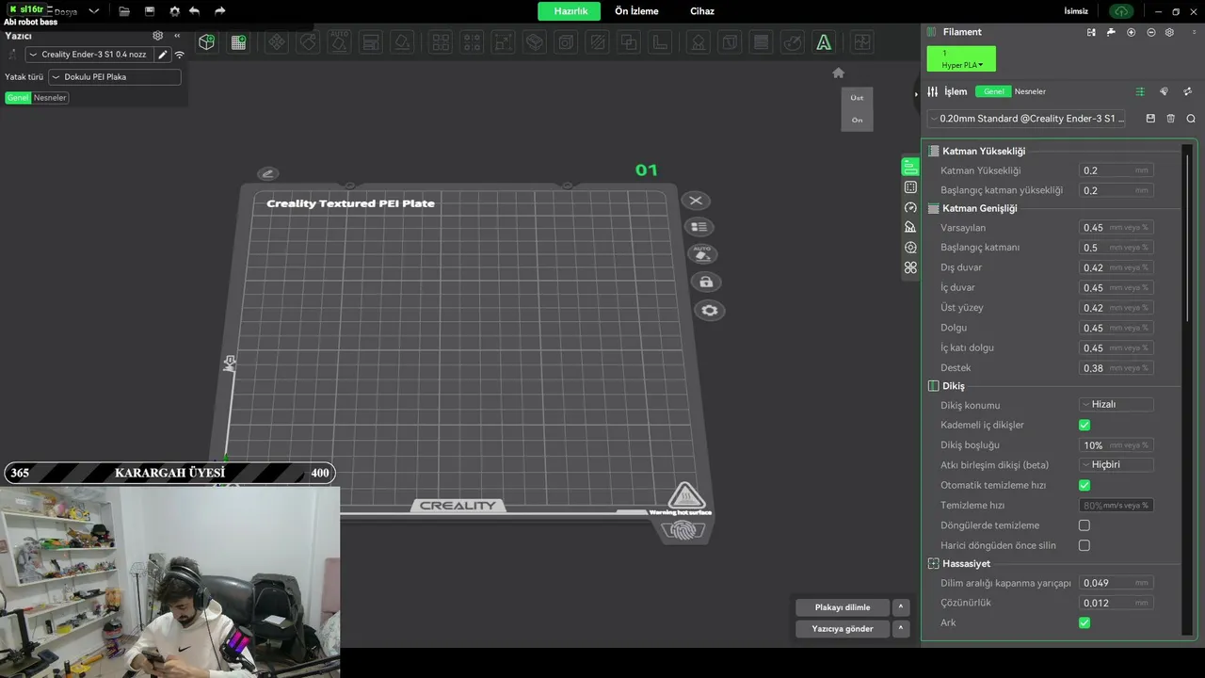Screen dimensions: 1205x678
Task: Select the second process settings side tab
Action: point(910,187)
